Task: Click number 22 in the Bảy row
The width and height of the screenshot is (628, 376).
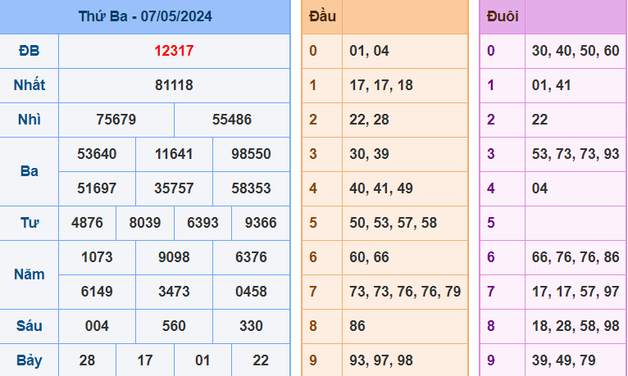Action: click(261, 360)
